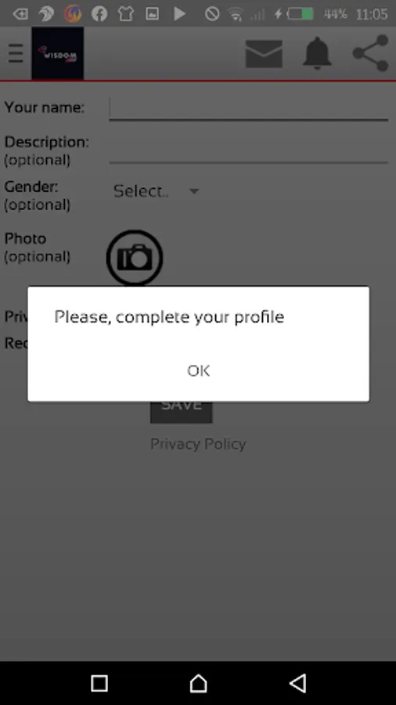Screen dimensions: 396x705
Task: Tap the play store icon in status bar
Action: pos(179,14)
